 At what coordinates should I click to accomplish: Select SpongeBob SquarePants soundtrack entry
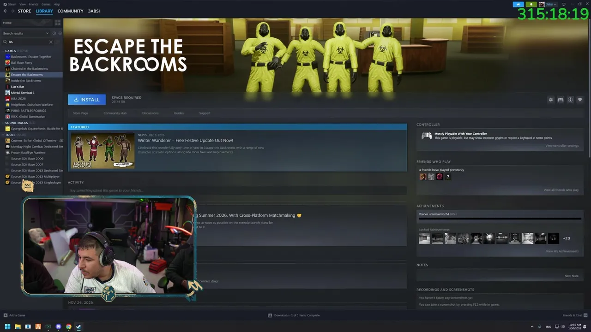(36, 129)
